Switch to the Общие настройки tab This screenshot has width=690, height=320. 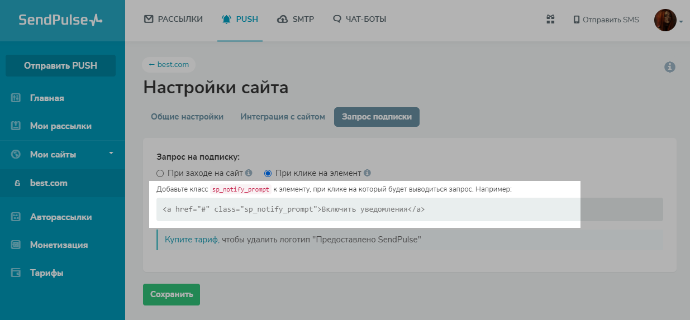pyautogui.click(x=187, y=117)
